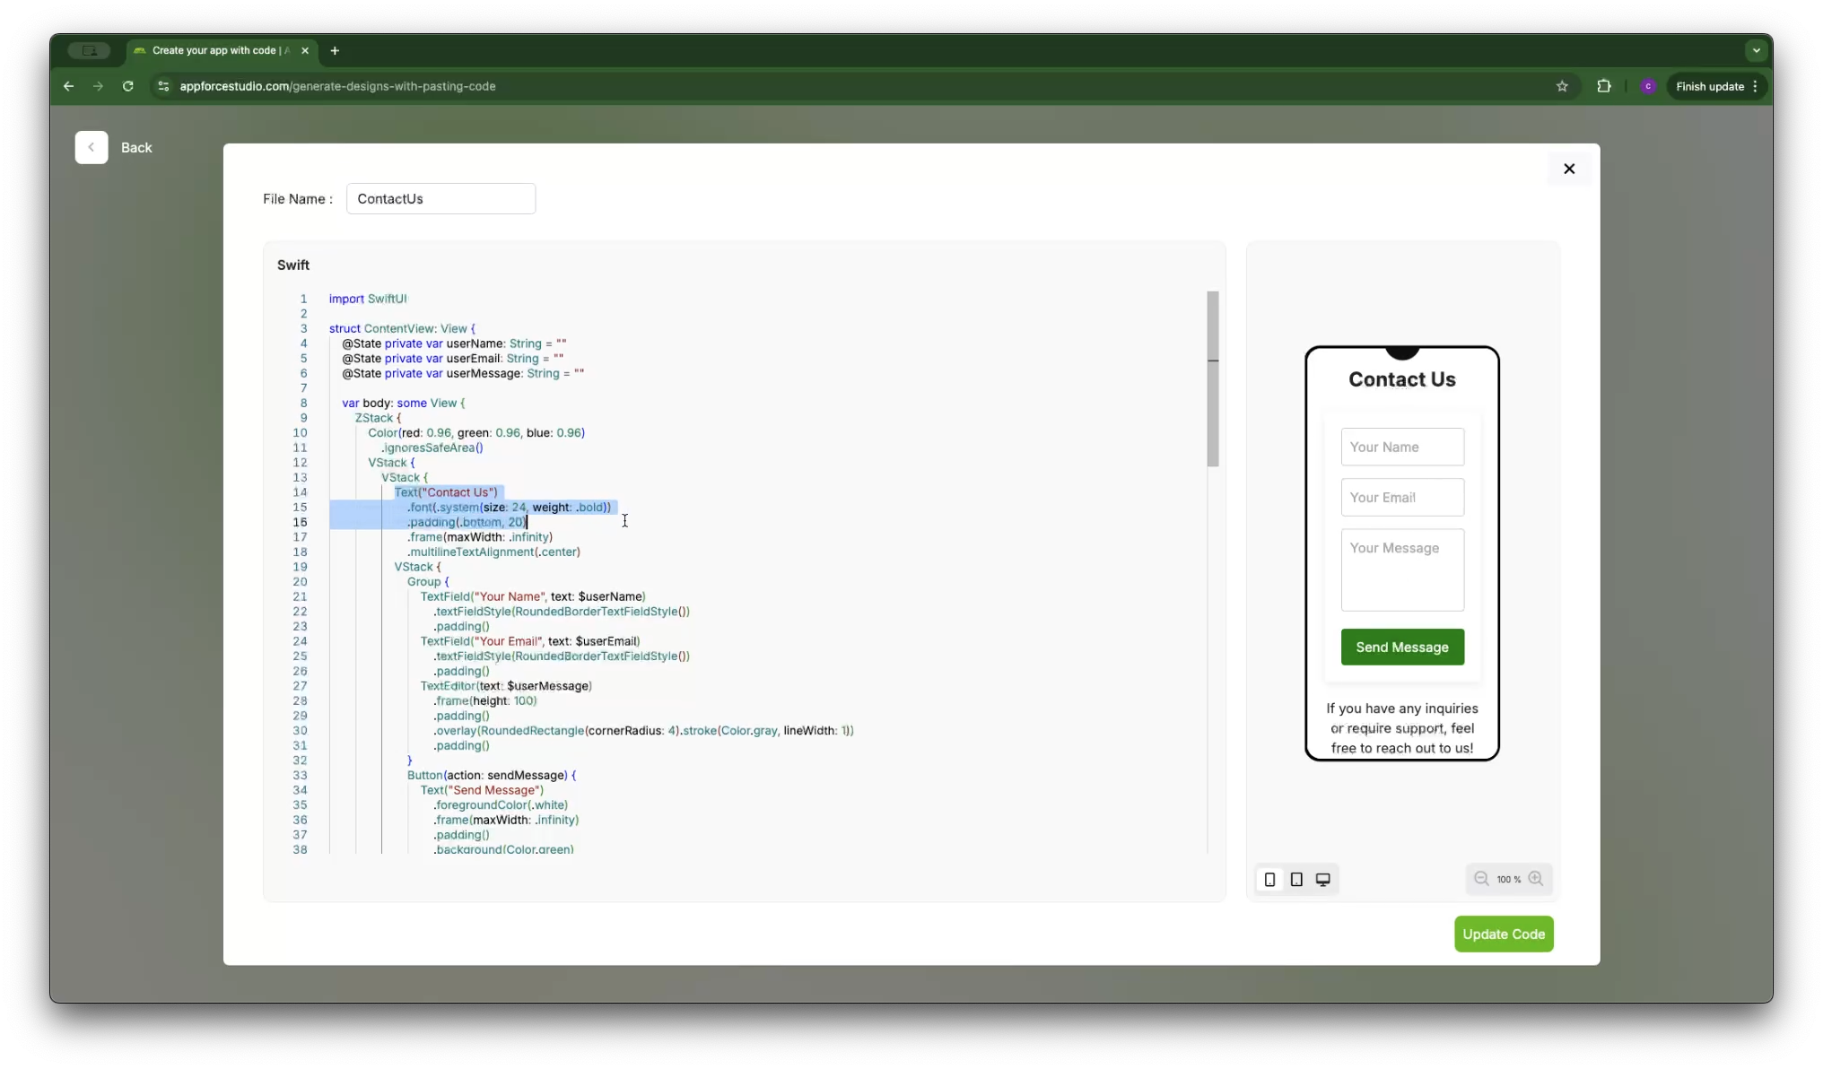
Task: Click 'var body: some View {' line
Action: (x=403, y=403)
